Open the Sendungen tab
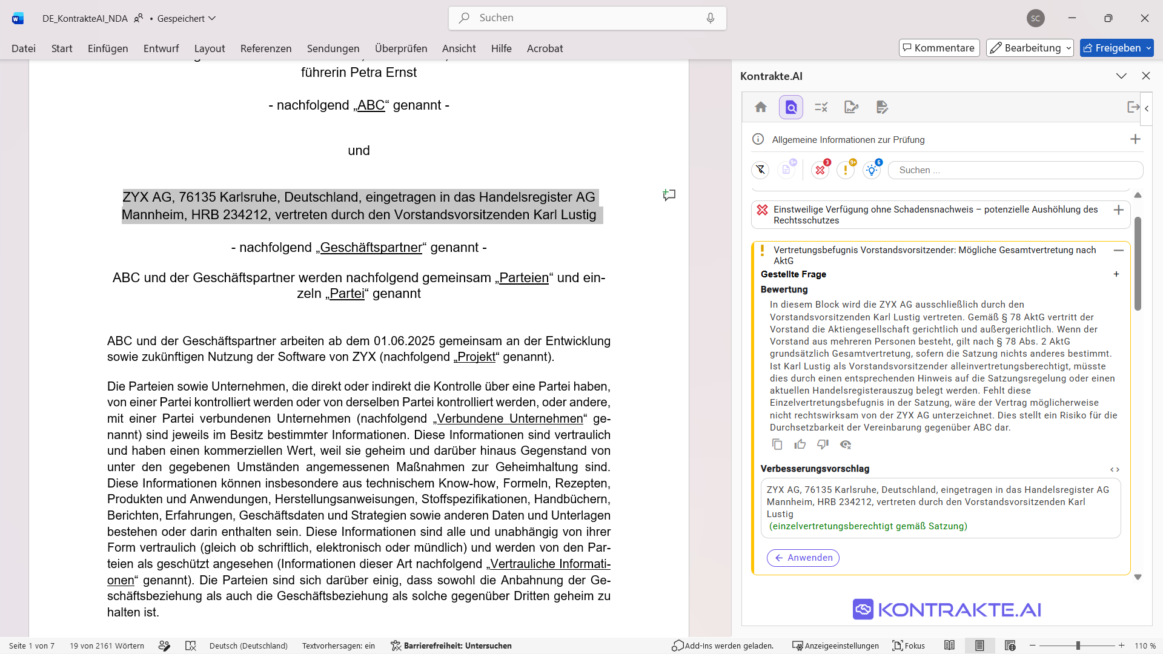Viewport: 1163px width, 654px height. coord(333,48)
